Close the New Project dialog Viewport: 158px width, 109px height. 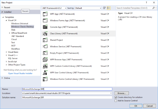pos(154,3)
